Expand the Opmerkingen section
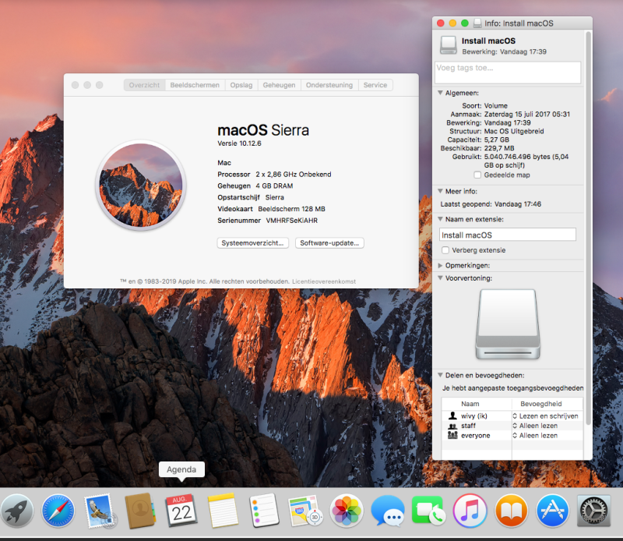This screenshot has height=541, width=623. (x=440, y=265)
